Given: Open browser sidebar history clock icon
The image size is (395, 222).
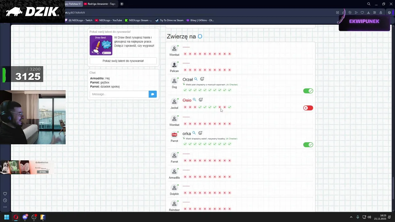Looking at the screenshot, I should 5,200.
